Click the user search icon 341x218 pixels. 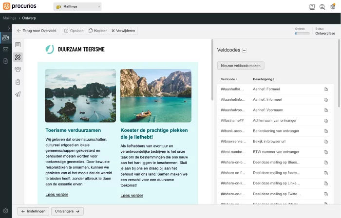pos(322,7)
